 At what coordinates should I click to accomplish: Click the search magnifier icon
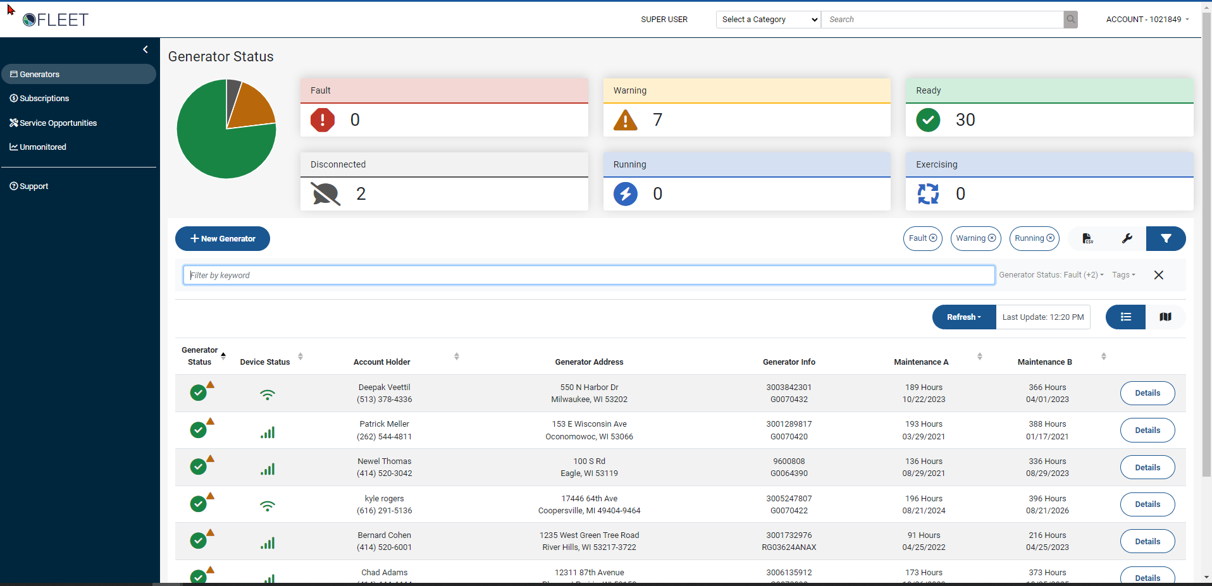[1070, 19]
